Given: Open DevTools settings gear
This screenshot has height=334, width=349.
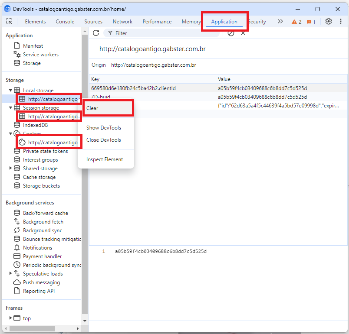Looking at the screenshot, I should point(329,22).
